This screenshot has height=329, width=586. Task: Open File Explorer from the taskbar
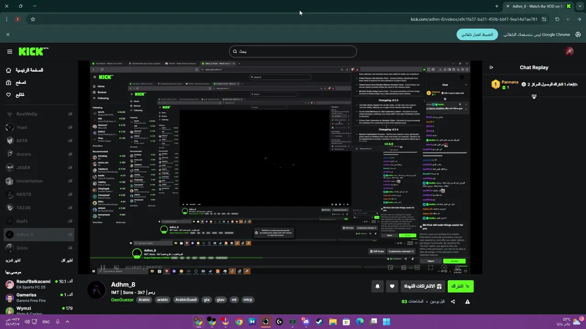(x=333, y=322)
